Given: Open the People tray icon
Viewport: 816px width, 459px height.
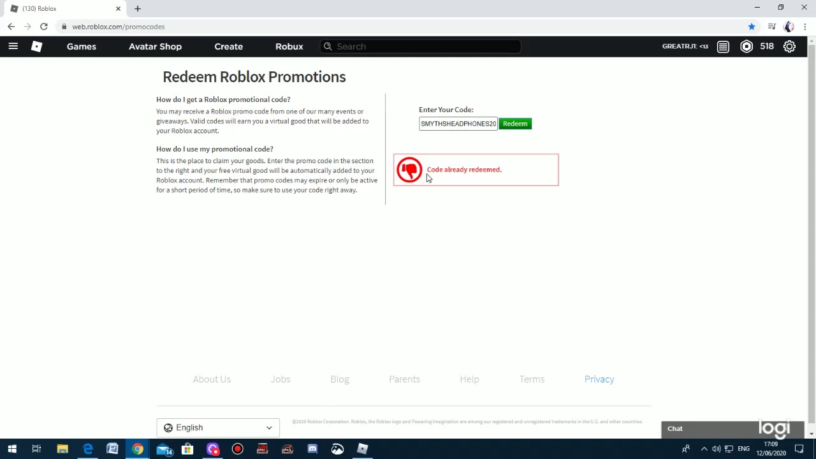Looking at the screenshot, I should click(686, 449).
